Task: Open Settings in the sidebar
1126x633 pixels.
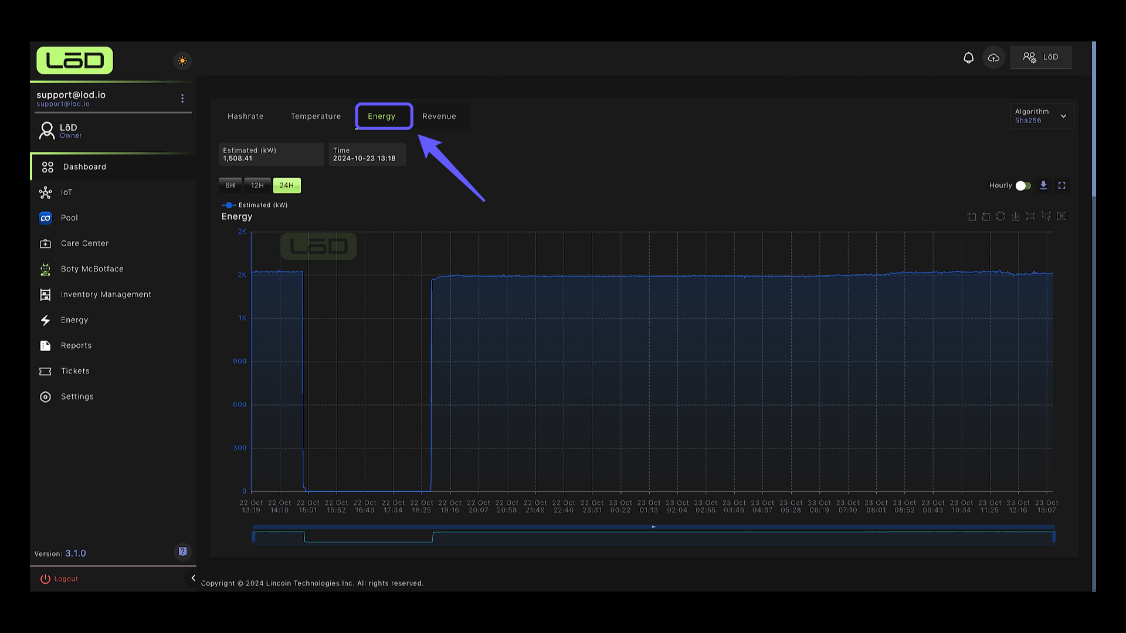Action: (113, 397)
